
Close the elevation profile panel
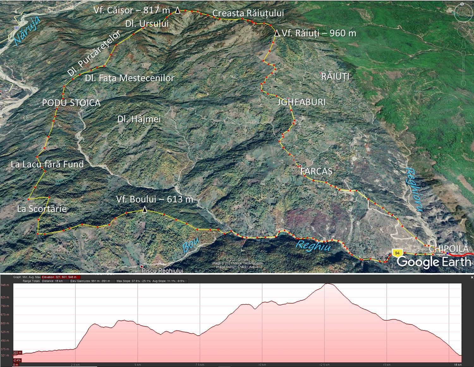pos(472,277)
